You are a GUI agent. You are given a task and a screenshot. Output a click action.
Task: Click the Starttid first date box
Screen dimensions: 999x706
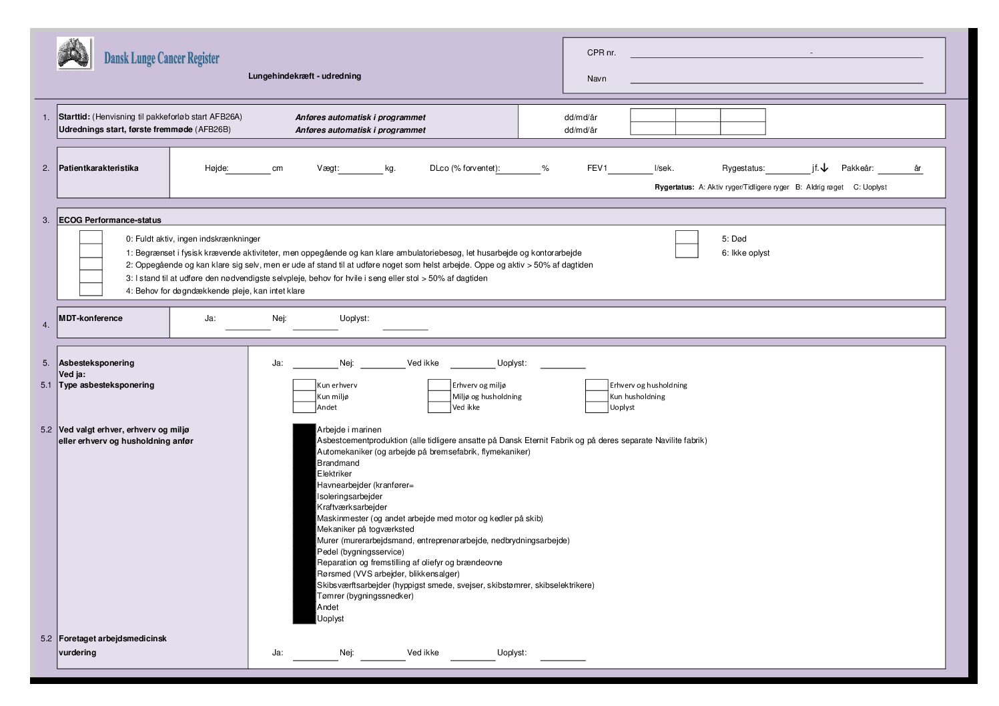click(653, 116)
